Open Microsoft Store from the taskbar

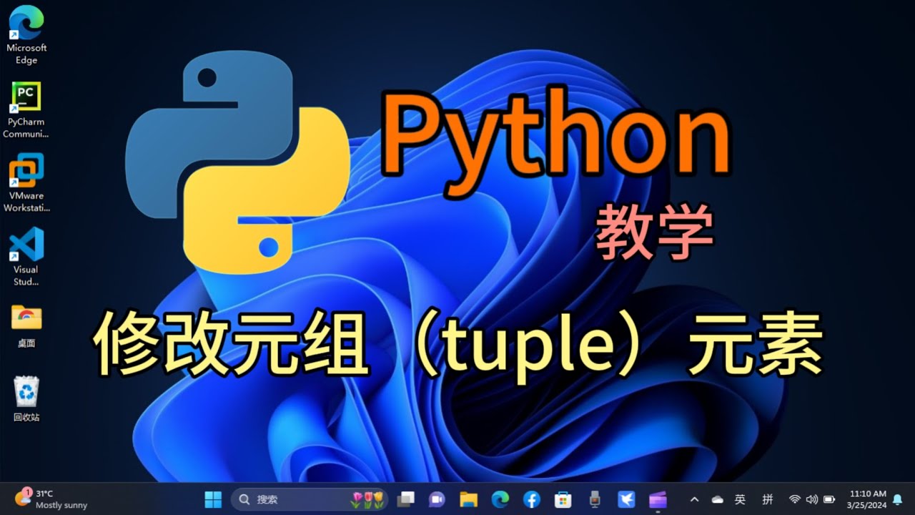(x=563, y=499)
